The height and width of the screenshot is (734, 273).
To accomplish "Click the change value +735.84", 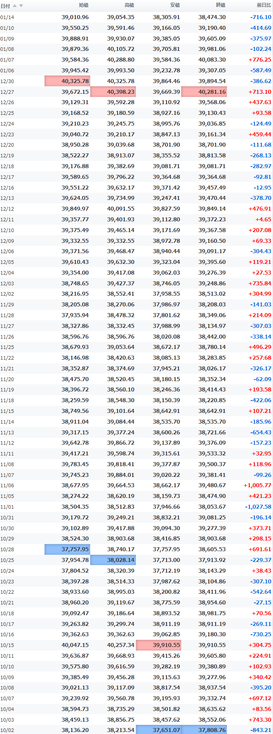I will pos(260,283).
